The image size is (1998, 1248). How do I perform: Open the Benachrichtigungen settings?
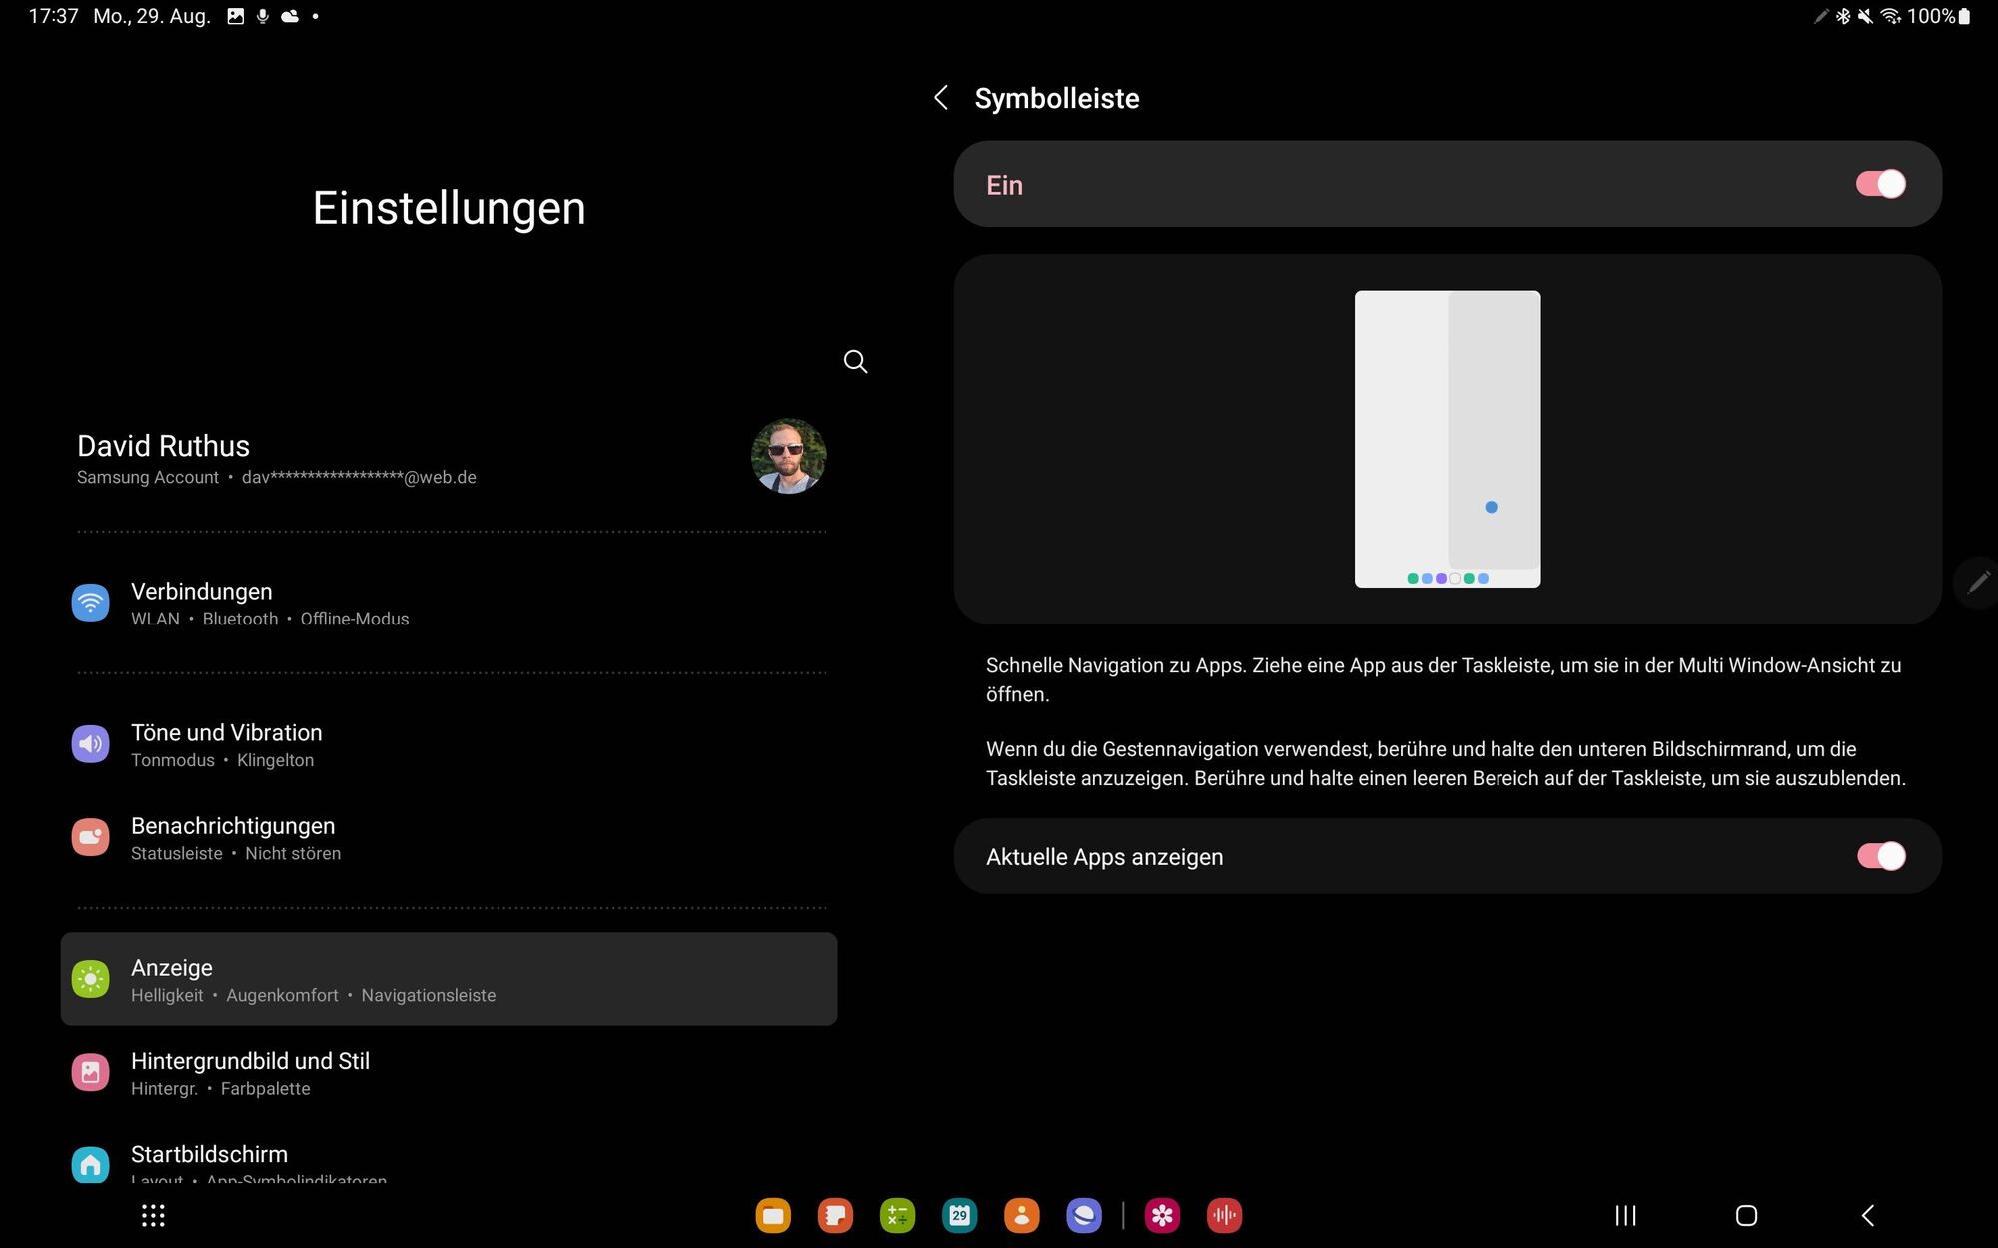449,838
